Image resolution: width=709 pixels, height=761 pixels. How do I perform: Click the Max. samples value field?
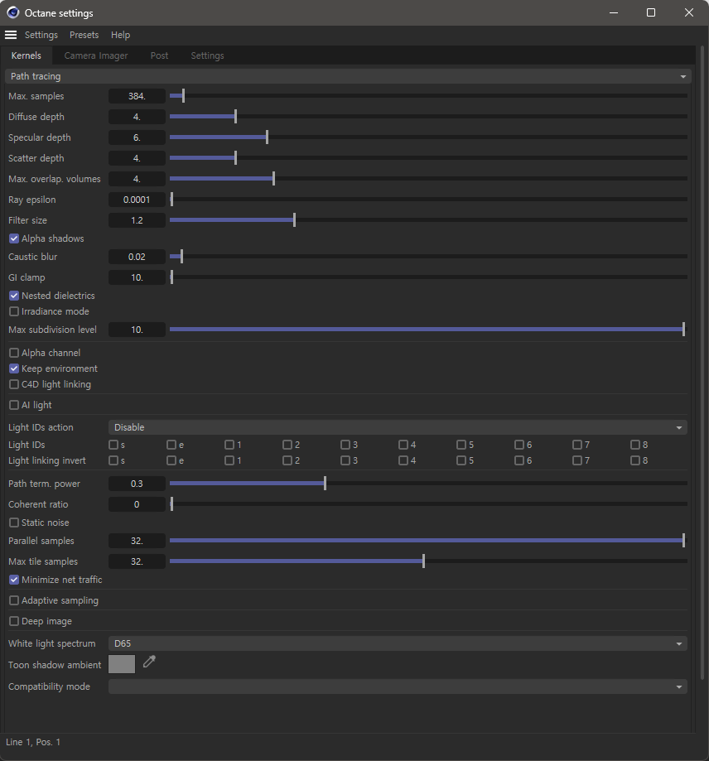(x=137, y=96)
